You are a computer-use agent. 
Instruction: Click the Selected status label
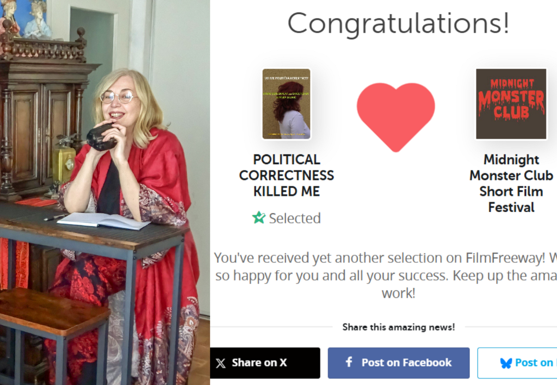294,218
